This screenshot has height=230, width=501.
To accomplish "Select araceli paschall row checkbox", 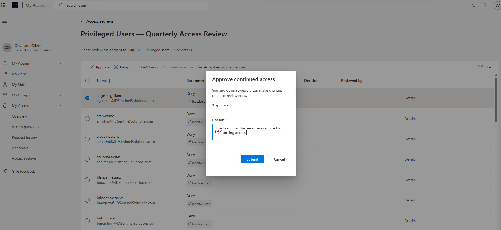I will (87, 139).
